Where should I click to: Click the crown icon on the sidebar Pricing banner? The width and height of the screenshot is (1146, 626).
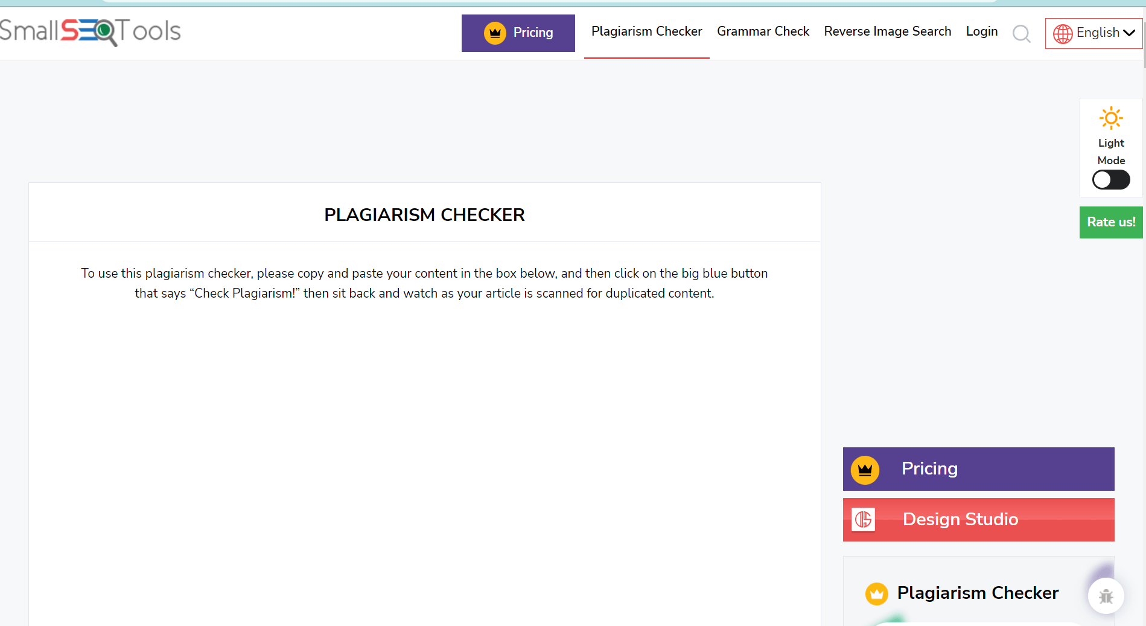pos(864,469)
